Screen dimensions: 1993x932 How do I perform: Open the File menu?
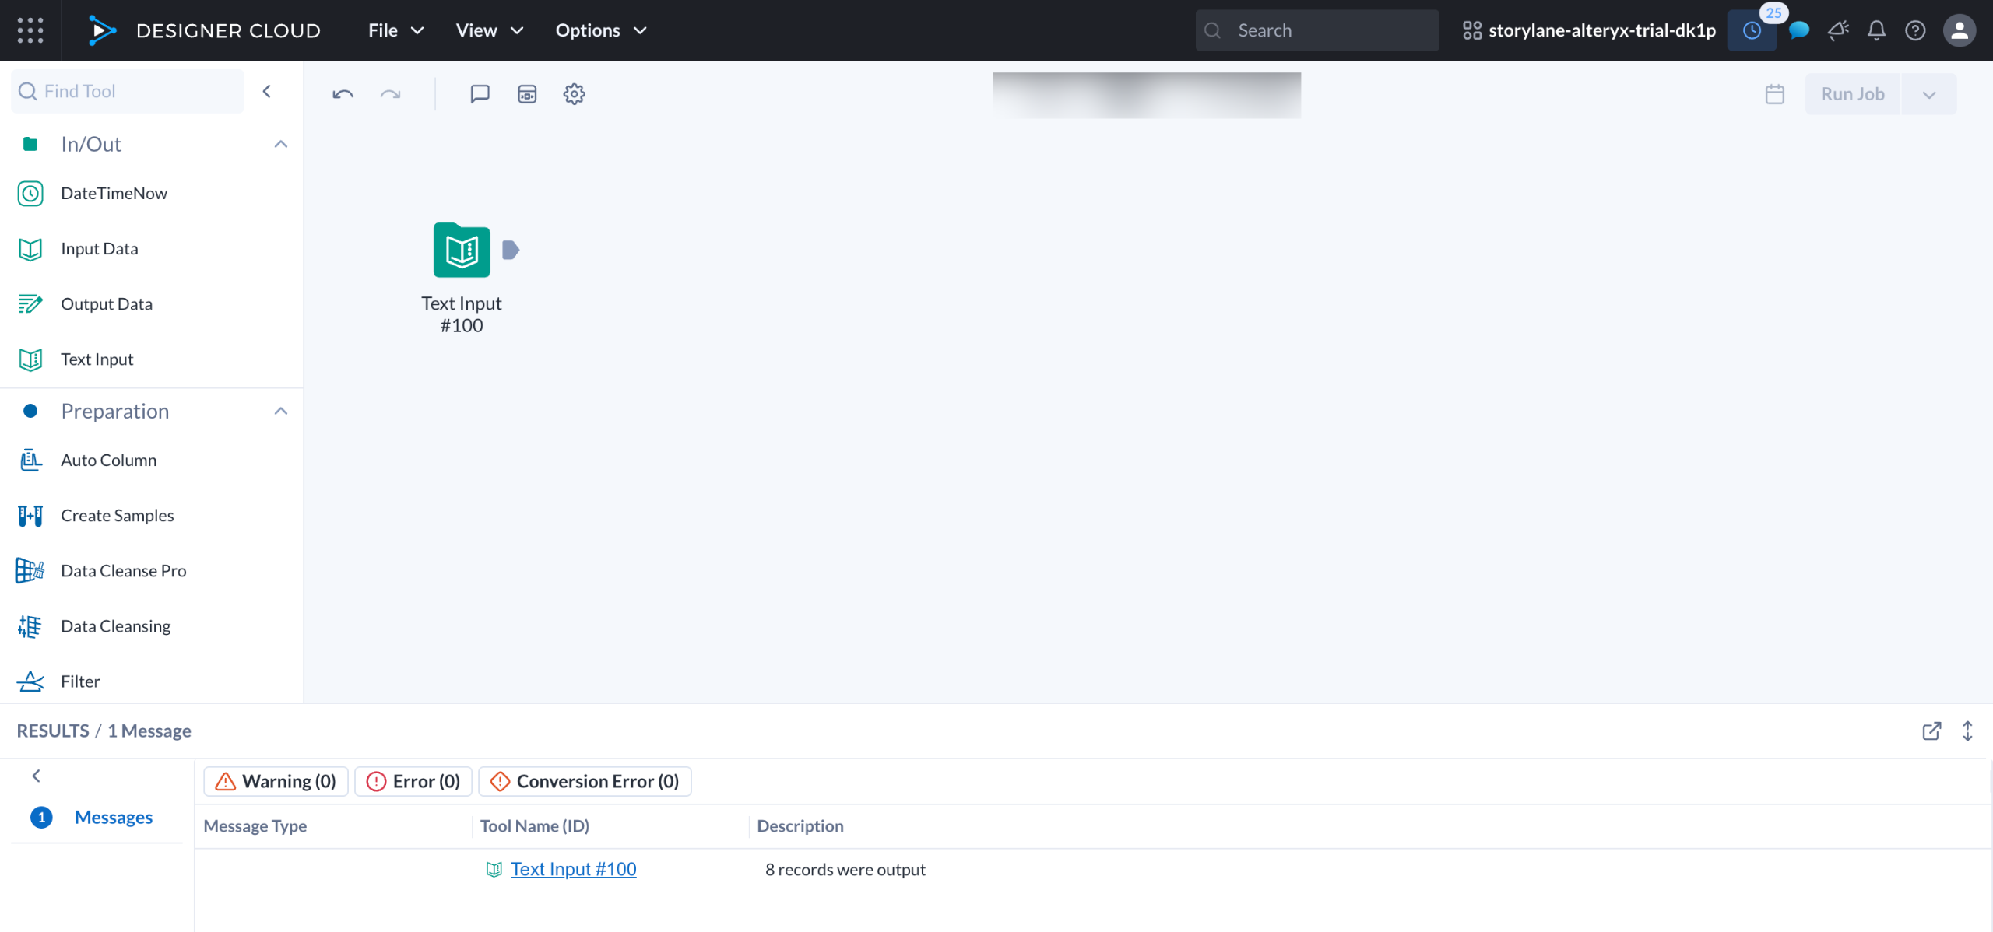tap(395, 30)
